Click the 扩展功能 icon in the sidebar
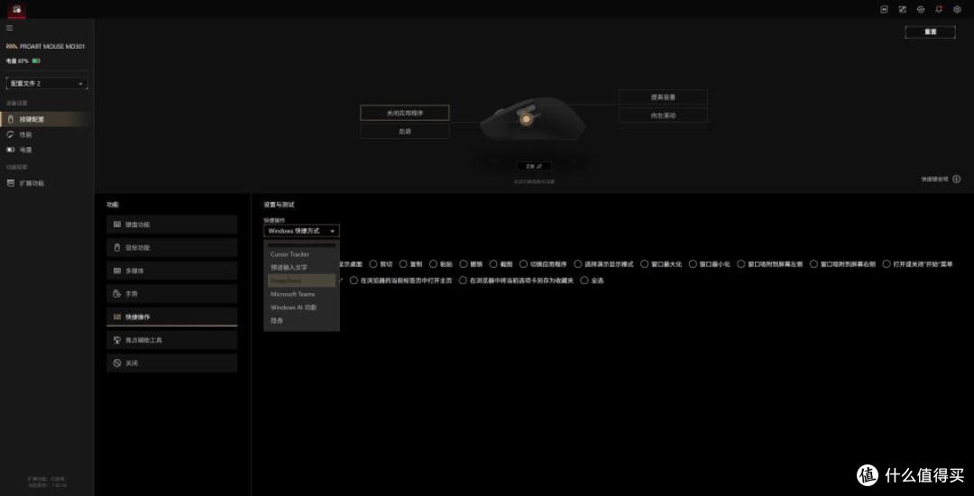 click(11, 183)
